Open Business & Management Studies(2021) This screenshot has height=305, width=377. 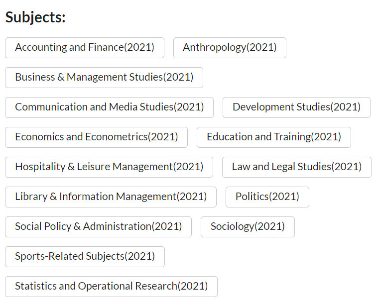(104, 78)
